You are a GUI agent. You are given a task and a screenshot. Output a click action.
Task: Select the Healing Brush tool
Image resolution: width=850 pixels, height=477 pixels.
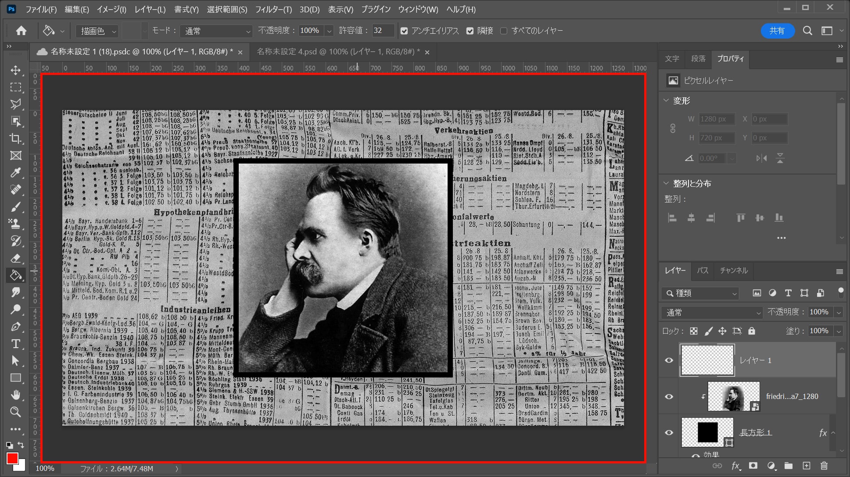point(16,190)
